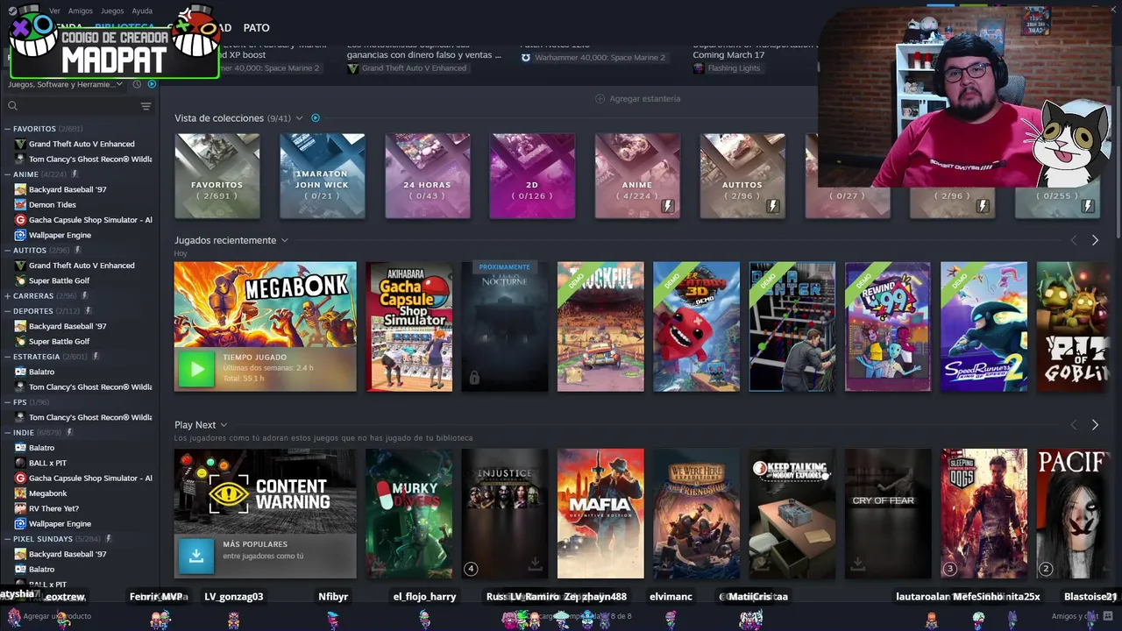Viewport: 1122px width, 631px height.
Task: Select the Gacha Capsule Shop Simulator cover
Action: coord(409,326)
